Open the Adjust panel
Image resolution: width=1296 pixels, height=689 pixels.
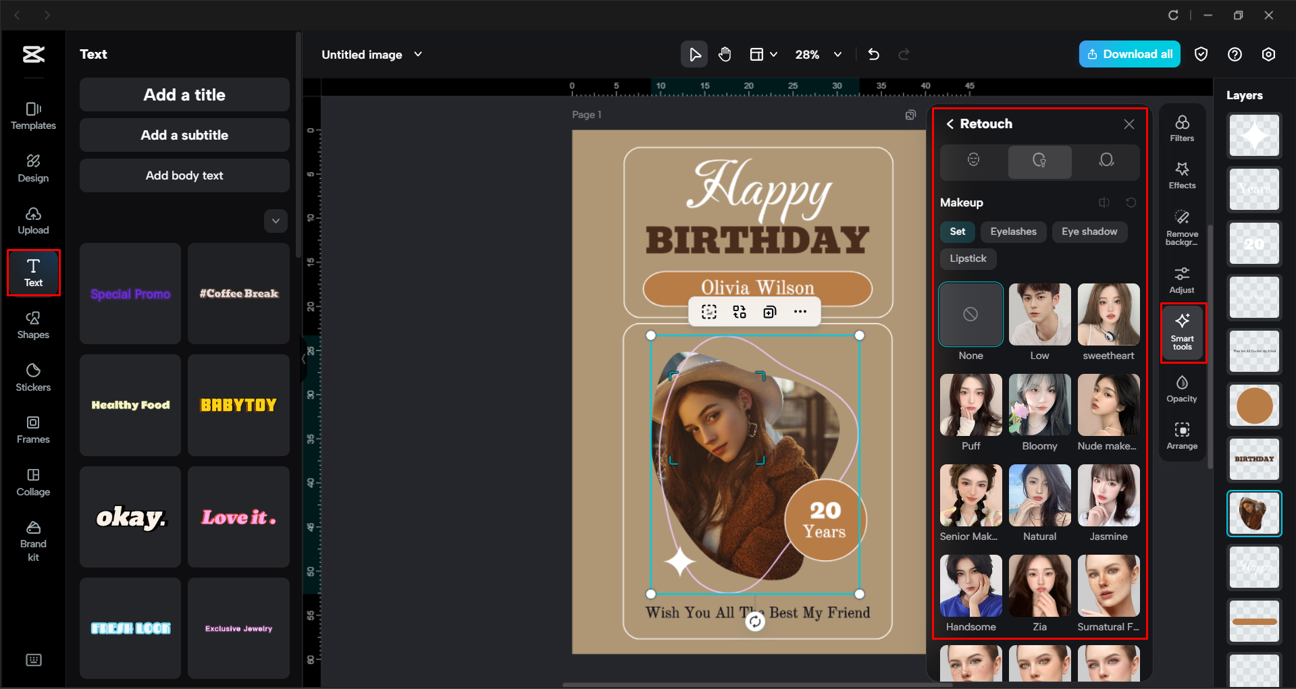[x=1182, y=278]
